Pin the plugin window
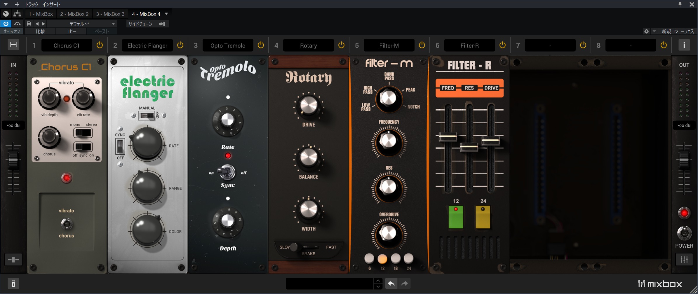Viewport: 698px width, 294px height. click(680, 4)
